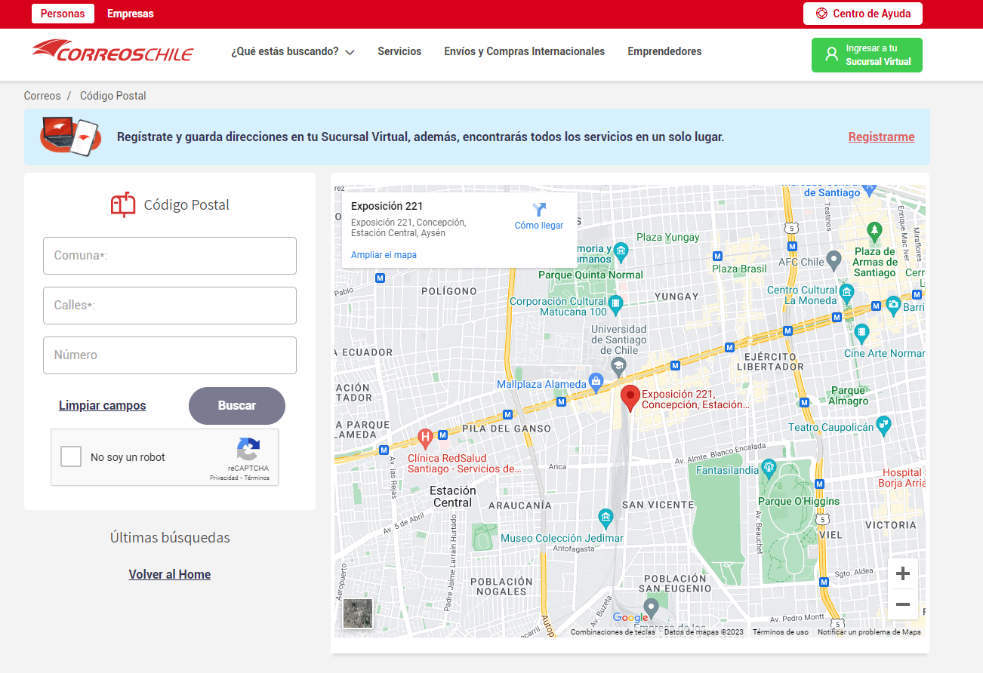Click the Parque Quinta Normal label
The width and height of the screenshot is (983, 673).
590,275
